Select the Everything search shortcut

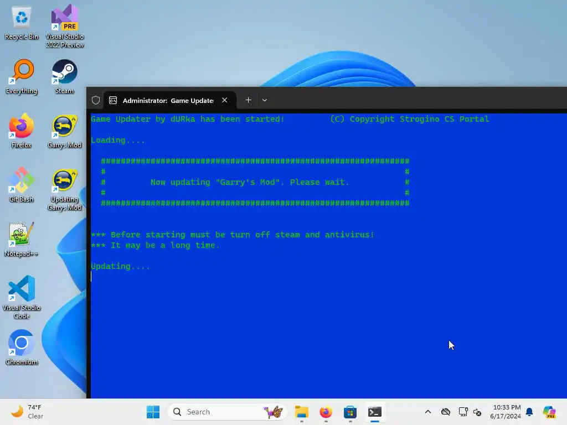coord(22,77)
